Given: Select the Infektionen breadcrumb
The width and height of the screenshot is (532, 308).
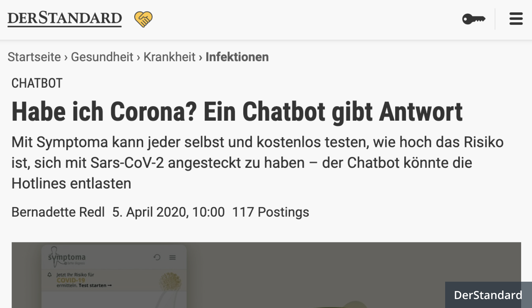Looking at the screenshot, I should [x=237, y=57].
